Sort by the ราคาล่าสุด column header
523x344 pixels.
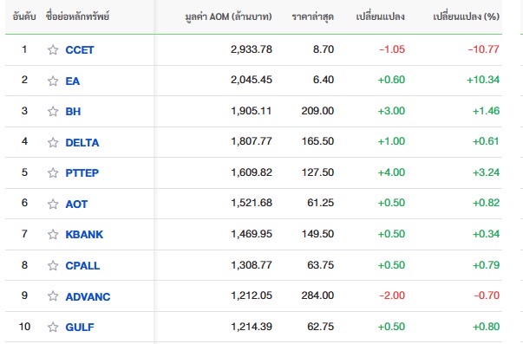312,16
